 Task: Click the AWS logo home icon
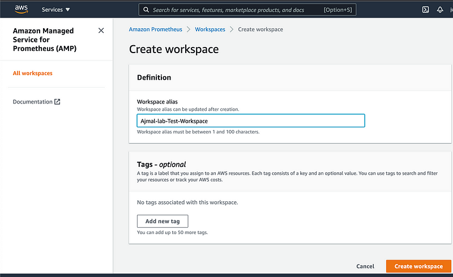click(22, 9)
